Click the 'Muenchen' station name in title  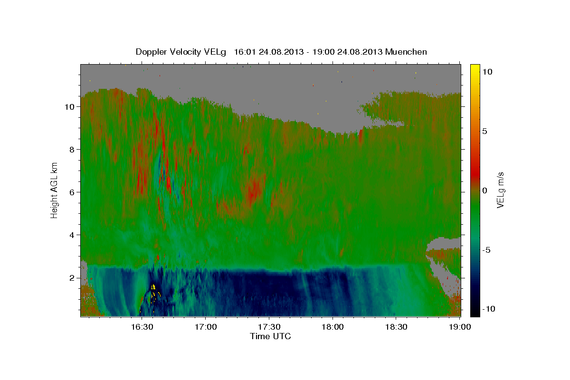click(x=406, y=52)
